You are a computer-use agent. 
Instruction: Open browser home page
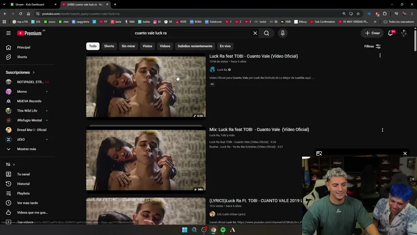(28, 14)
